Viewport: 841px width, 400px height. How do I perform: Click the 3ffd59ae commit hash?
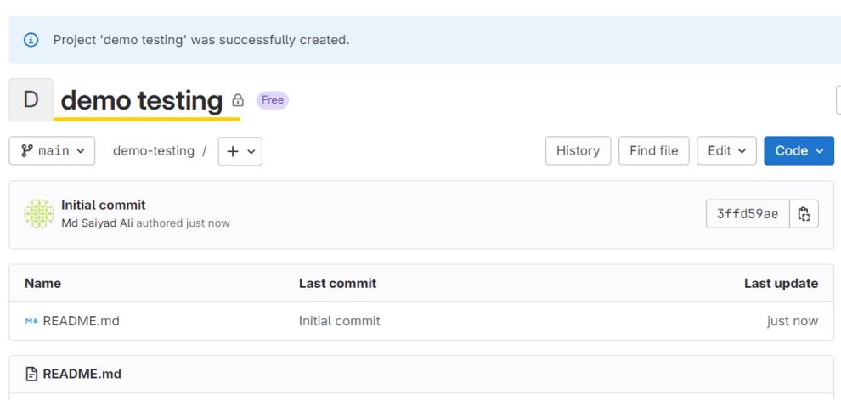748,215
